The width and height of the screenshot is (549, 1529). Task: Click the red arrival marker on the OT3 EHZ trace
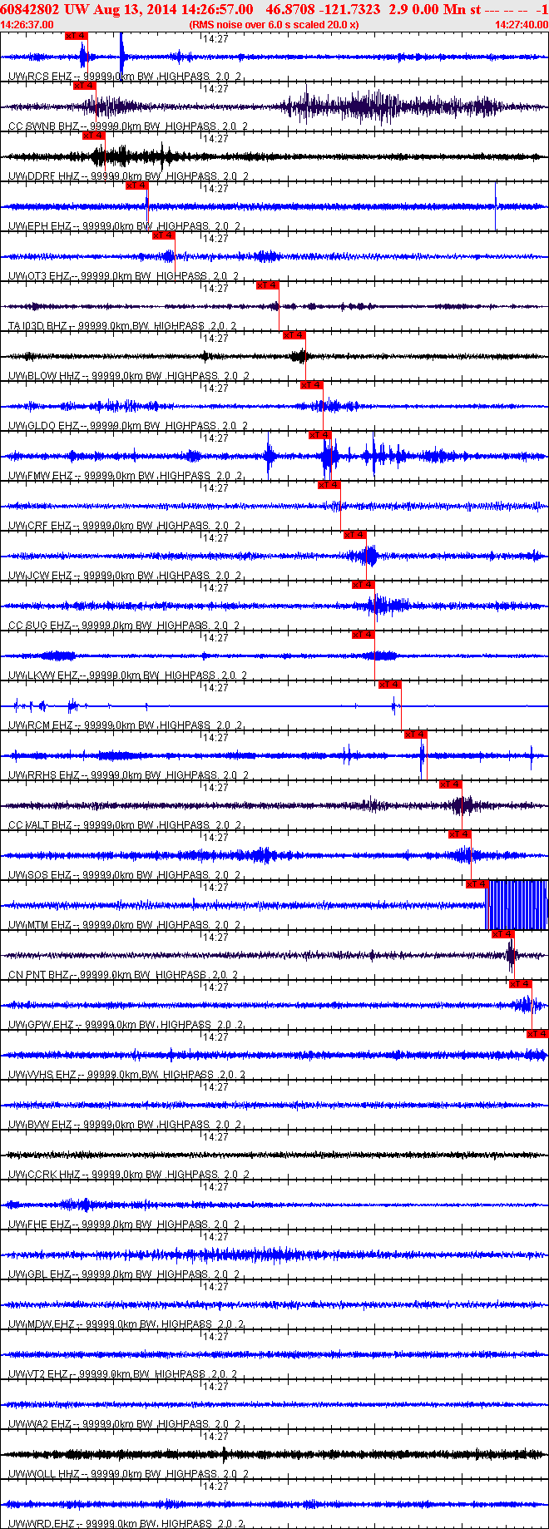click(163, 235)
